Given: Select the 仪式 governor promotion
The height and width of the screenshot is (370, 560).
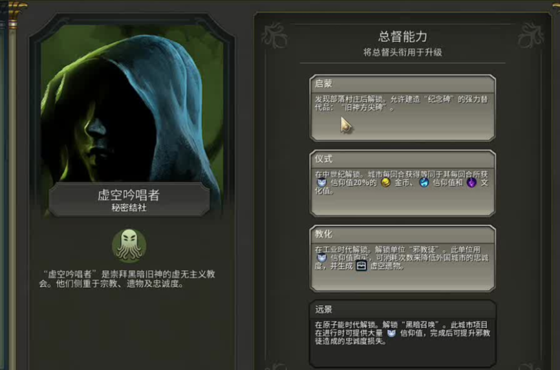Looking at the screenshot, I should (402, 183).
